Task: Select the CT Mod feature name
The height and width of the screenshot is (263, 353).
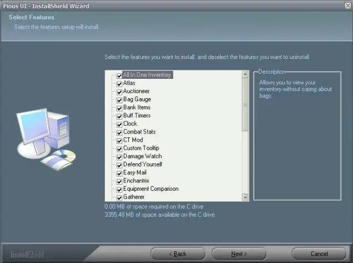Action: (133, 139)
